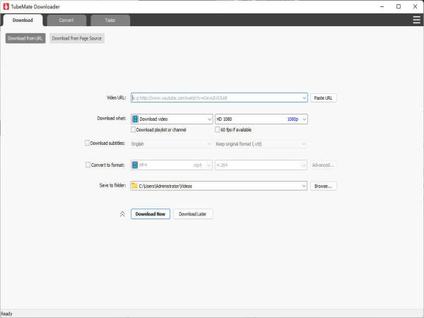Click the Paste URL button
The height and width of the screenshot is (318, 424).
click(x=323, y=98)
